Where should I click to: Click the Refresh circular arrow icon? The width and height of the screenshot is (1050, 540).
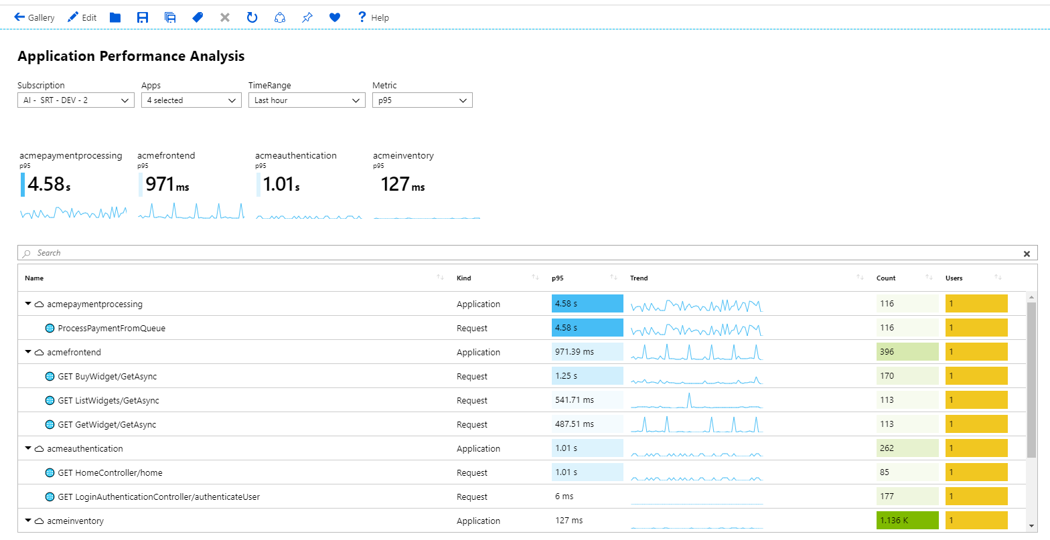point(252,17)
